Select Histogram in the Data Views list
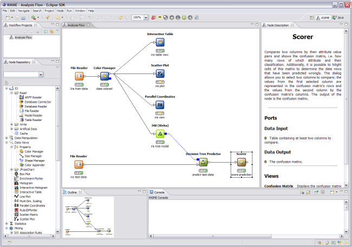The height and width of the screenshot is (247, 352). (x=27, y=183)
